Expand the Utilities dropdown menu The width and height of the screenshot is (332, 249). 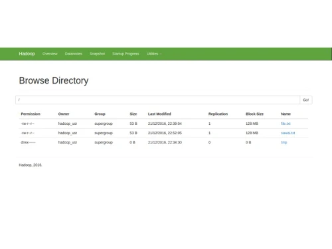point(154,54)
